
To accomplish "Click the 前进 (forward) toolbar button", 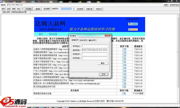I will pyautogui.click(x=3, y=9).
